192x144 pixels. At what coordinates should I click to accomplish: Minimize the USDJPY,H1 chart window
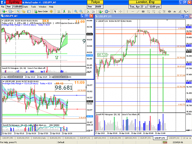coord(182,16)
